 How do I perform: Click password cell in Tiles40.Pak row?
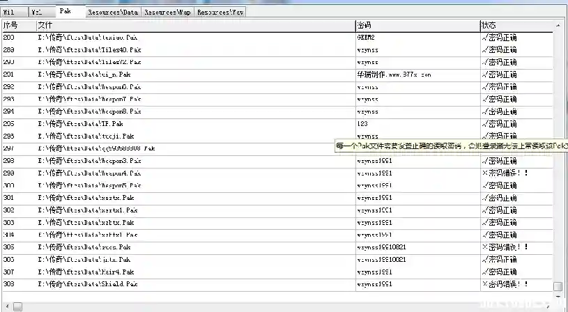(x=418, y=50)
